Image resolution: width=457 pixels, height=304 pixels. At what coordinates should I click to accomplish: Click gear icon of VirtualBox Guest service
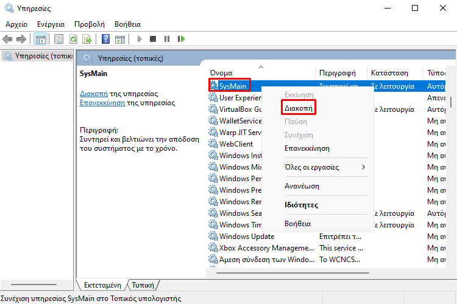pyautogui.click(x=213, y=109)
